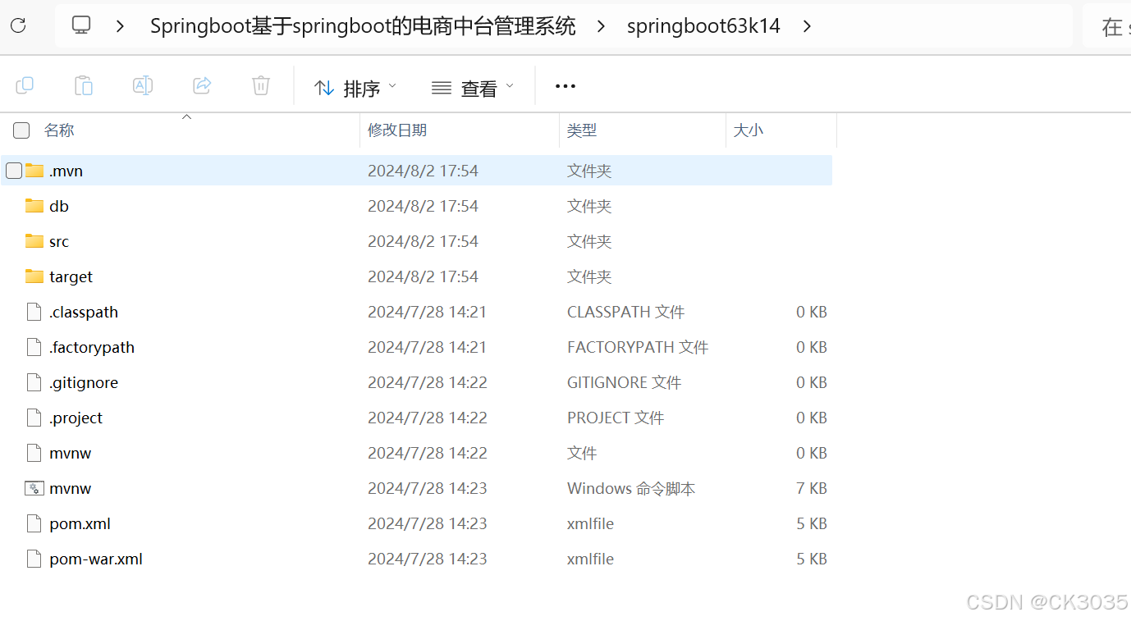Click the Springboot电商中台管理系统 breadcrumb item
Screen dimensions: 1131x621
[362, 25]
